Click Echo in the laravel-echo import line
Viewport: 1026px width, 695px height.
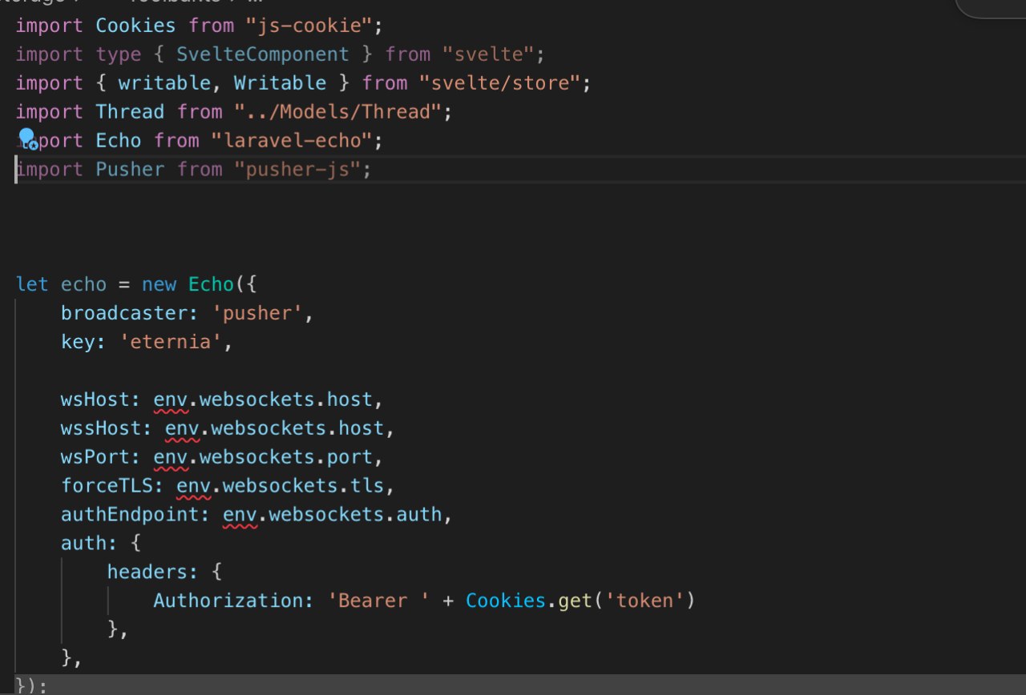118,141
